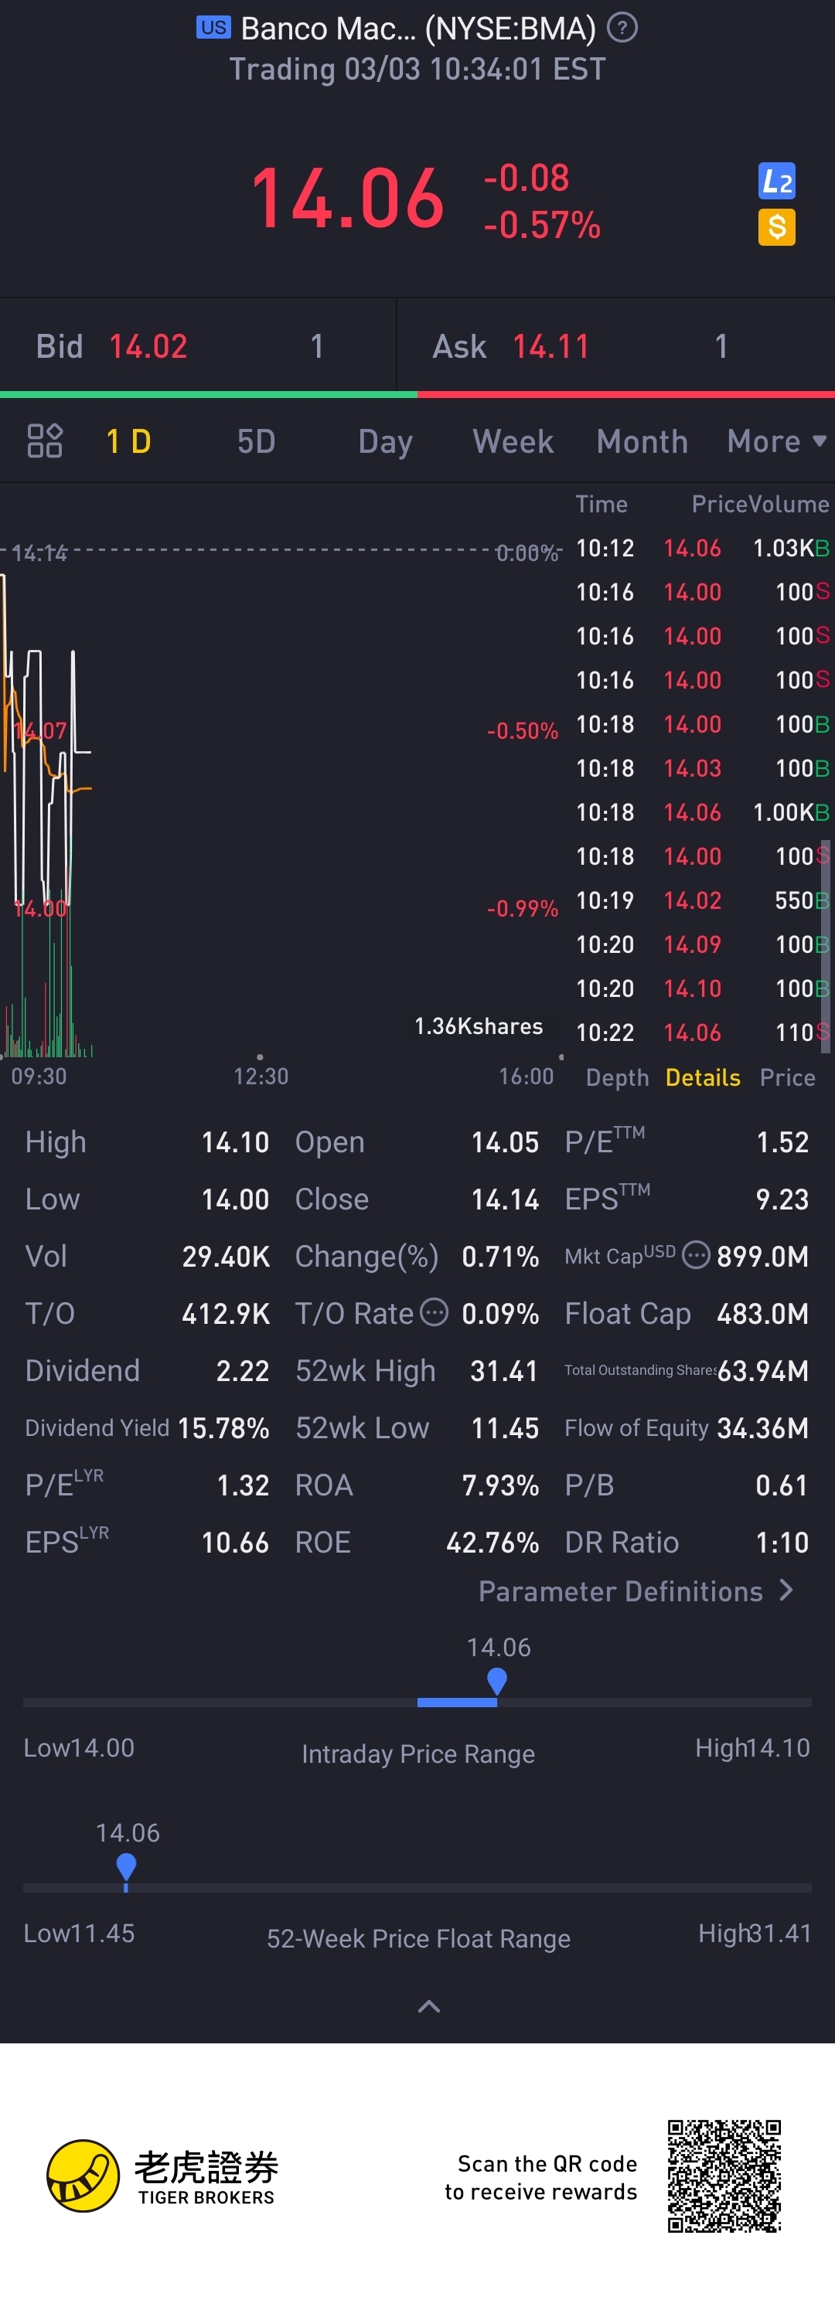This screenshot has height=2310, width=835.
Task: Switch to the Day chart tab
Action: 386,441
